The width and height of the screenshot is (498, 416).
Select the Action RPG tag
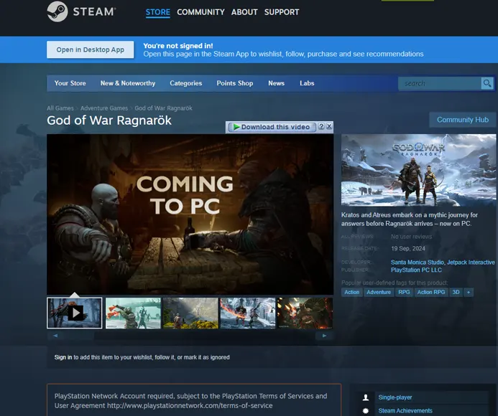click(431, 292)
